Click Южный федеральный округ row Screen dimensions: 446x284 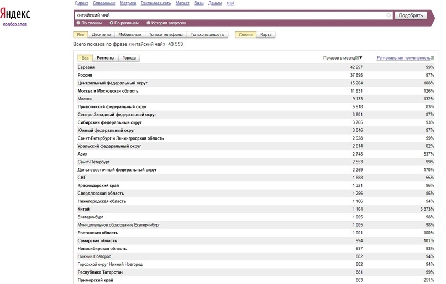pyautogui.click(x=256, y=131)
